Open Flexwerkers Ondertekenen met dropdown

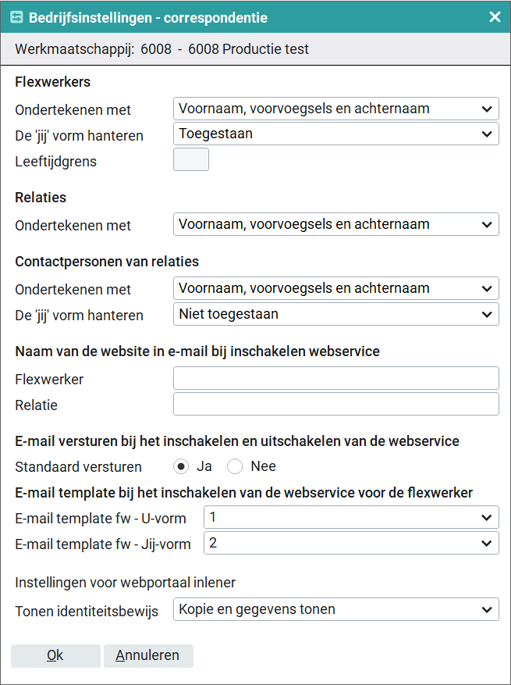coord(335,109)
